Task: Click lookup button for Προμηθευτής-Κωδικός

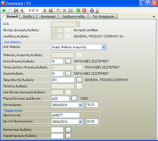Action: [79, 80]
